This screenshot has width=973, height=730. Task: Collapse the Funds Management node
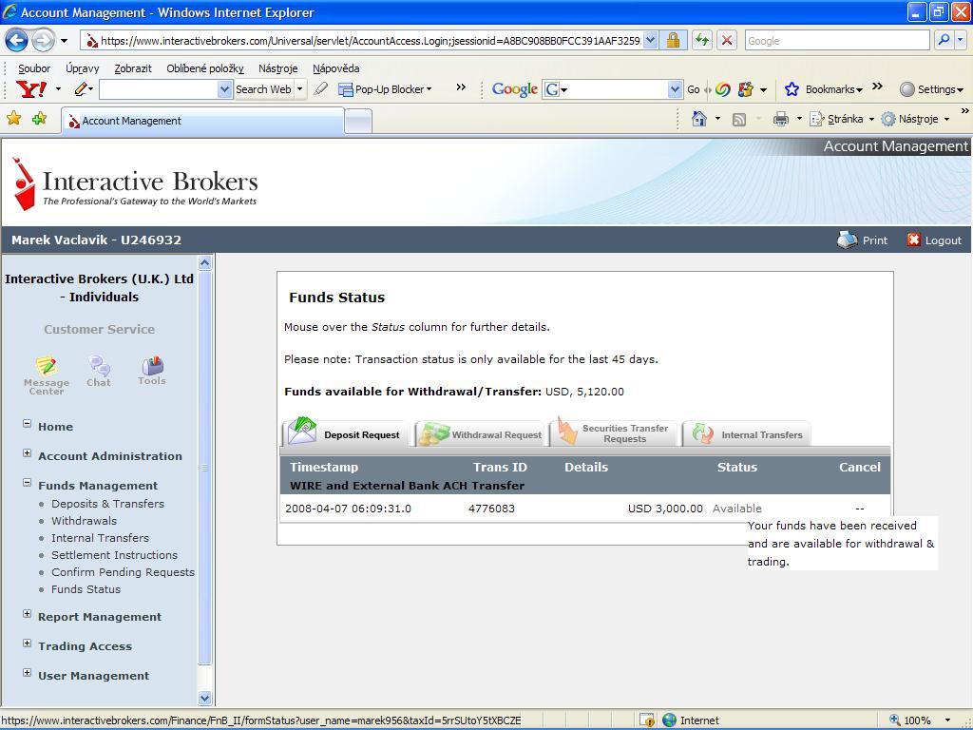(x=27, y=483)
